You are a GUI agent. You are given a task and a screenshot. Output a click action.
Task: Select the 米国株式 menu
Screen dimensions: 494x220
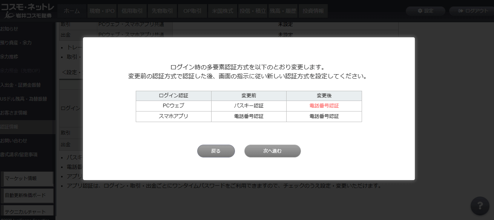click(222, 11)
